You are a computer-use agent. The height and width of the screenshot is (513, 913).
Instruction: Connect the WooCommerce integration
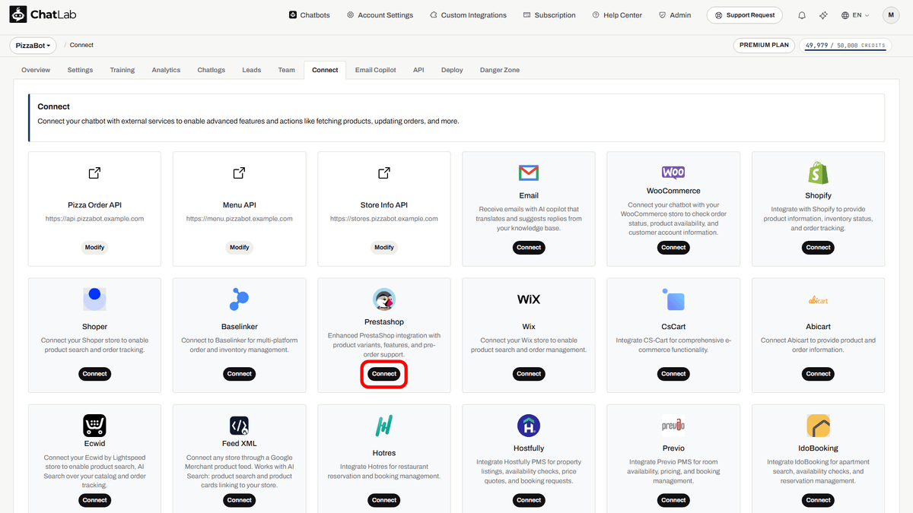673,247
